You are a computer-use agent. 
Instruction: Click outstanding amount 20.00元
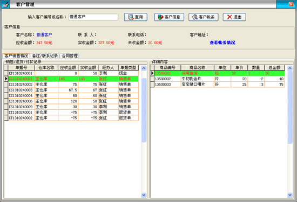pos(155,43)
